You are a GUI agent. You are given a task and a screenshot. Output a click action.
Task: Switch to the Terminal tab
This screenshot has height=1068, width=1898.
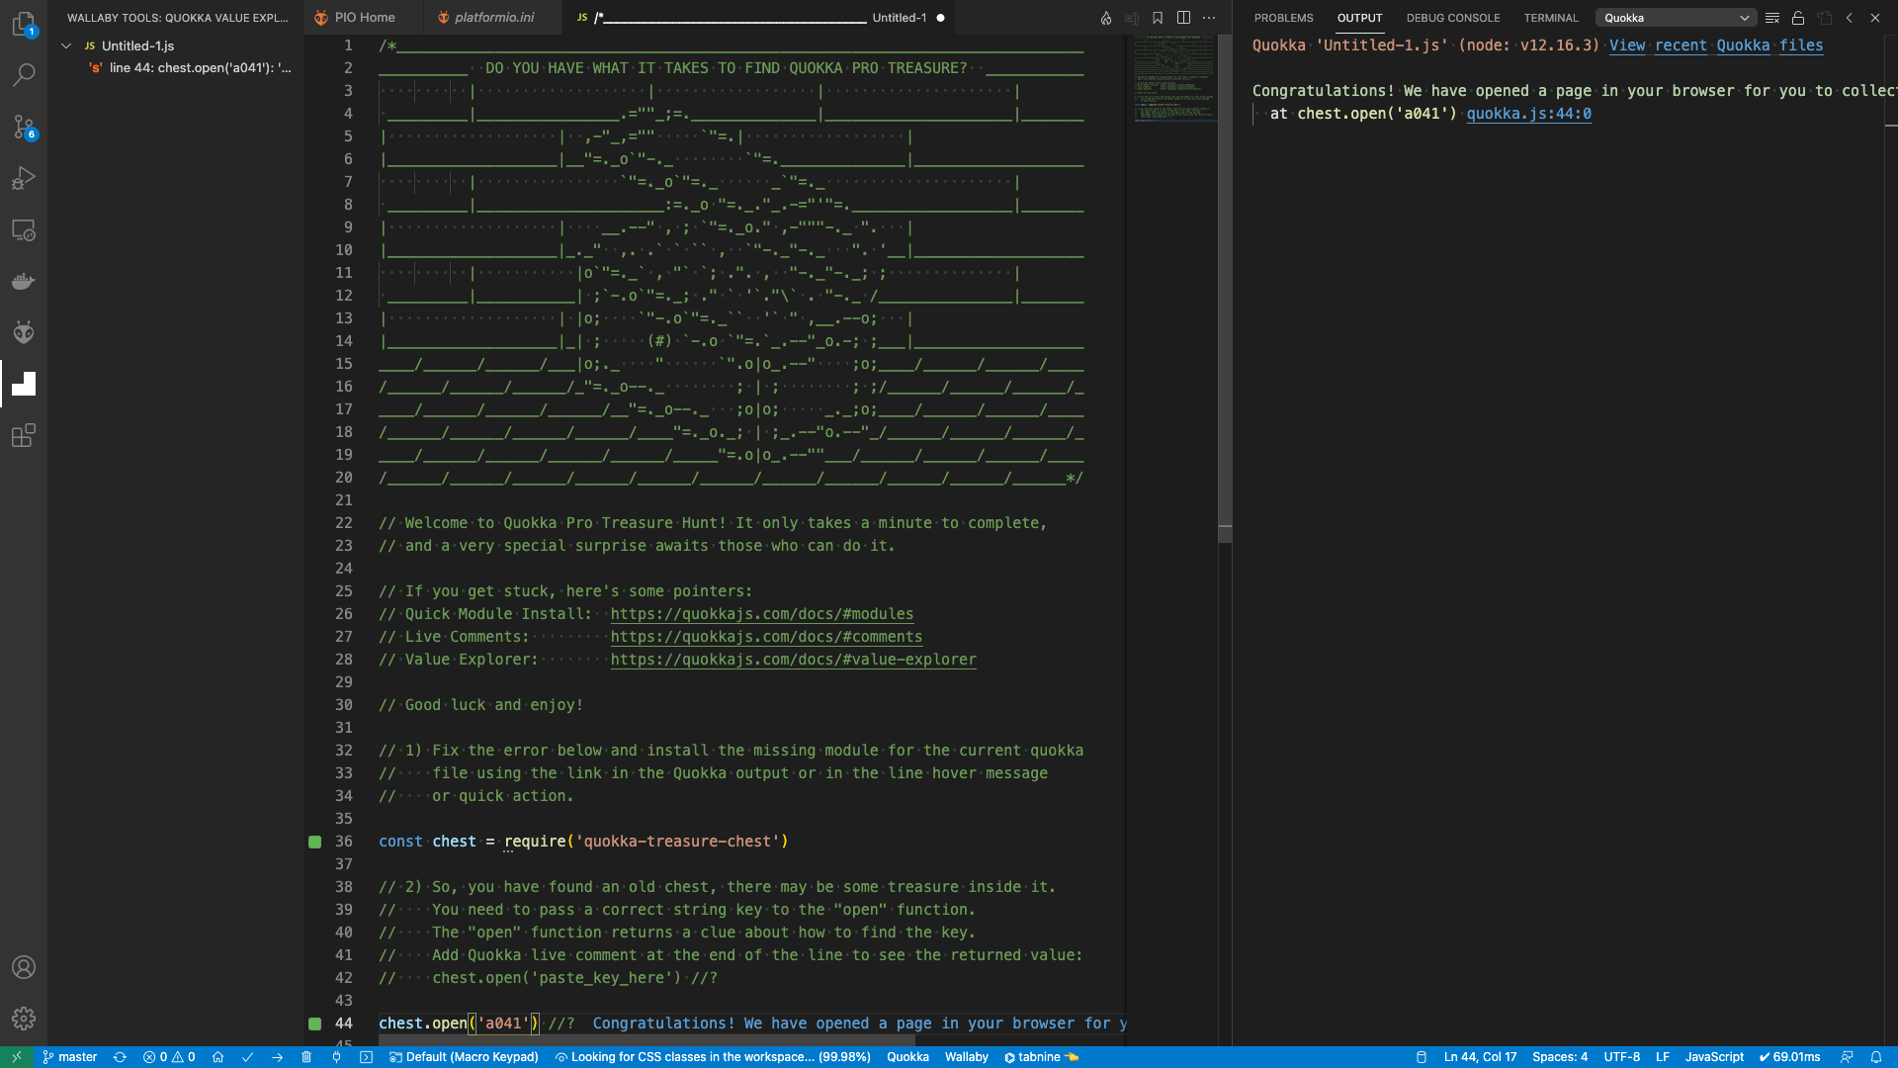click(1551, 18)
